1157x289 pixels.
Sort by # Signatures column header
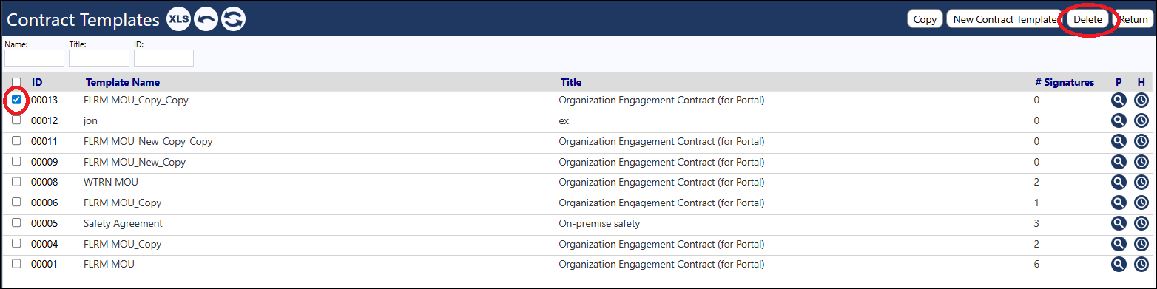click(x=1065, y=82)
